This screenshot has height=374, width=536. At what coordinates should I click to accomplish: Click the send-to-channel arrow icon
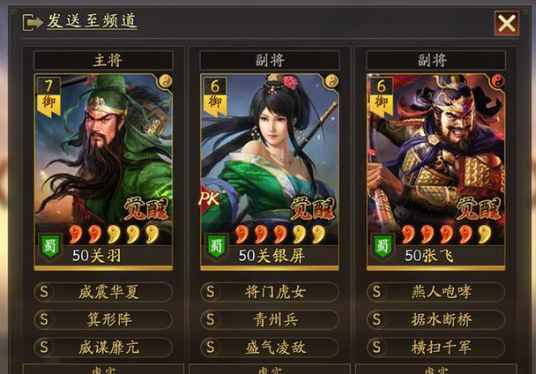click(x=33, y=22)
